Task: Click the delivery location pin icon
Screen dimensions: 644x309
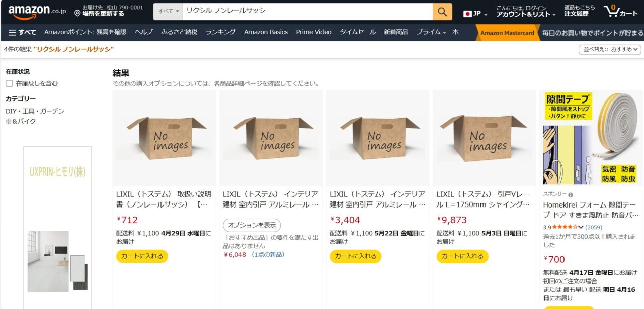Action: (77, 13)
